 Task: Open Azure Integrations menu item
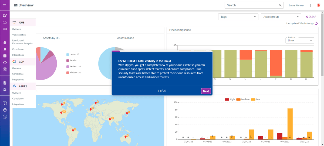(18, 104)
